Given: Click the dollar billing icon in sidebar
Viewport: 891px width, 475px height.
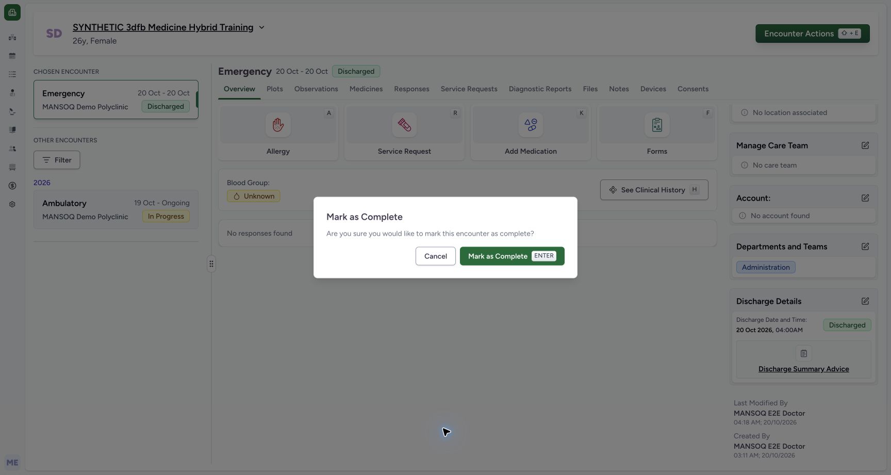Looking at the screenshot, I should [12, 186].
